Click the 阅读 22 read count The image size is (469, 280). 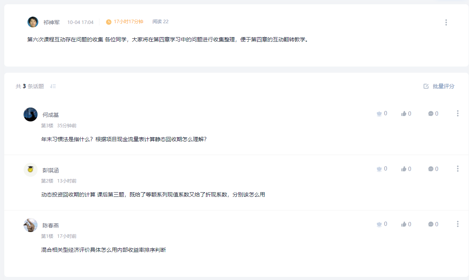pyautogui.click(x=160, y=22)
